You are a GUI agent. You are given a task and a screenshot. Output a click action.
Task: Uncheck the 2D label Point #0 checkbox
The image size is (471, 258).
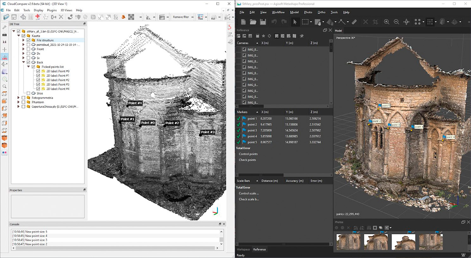[x=38, y=71]
